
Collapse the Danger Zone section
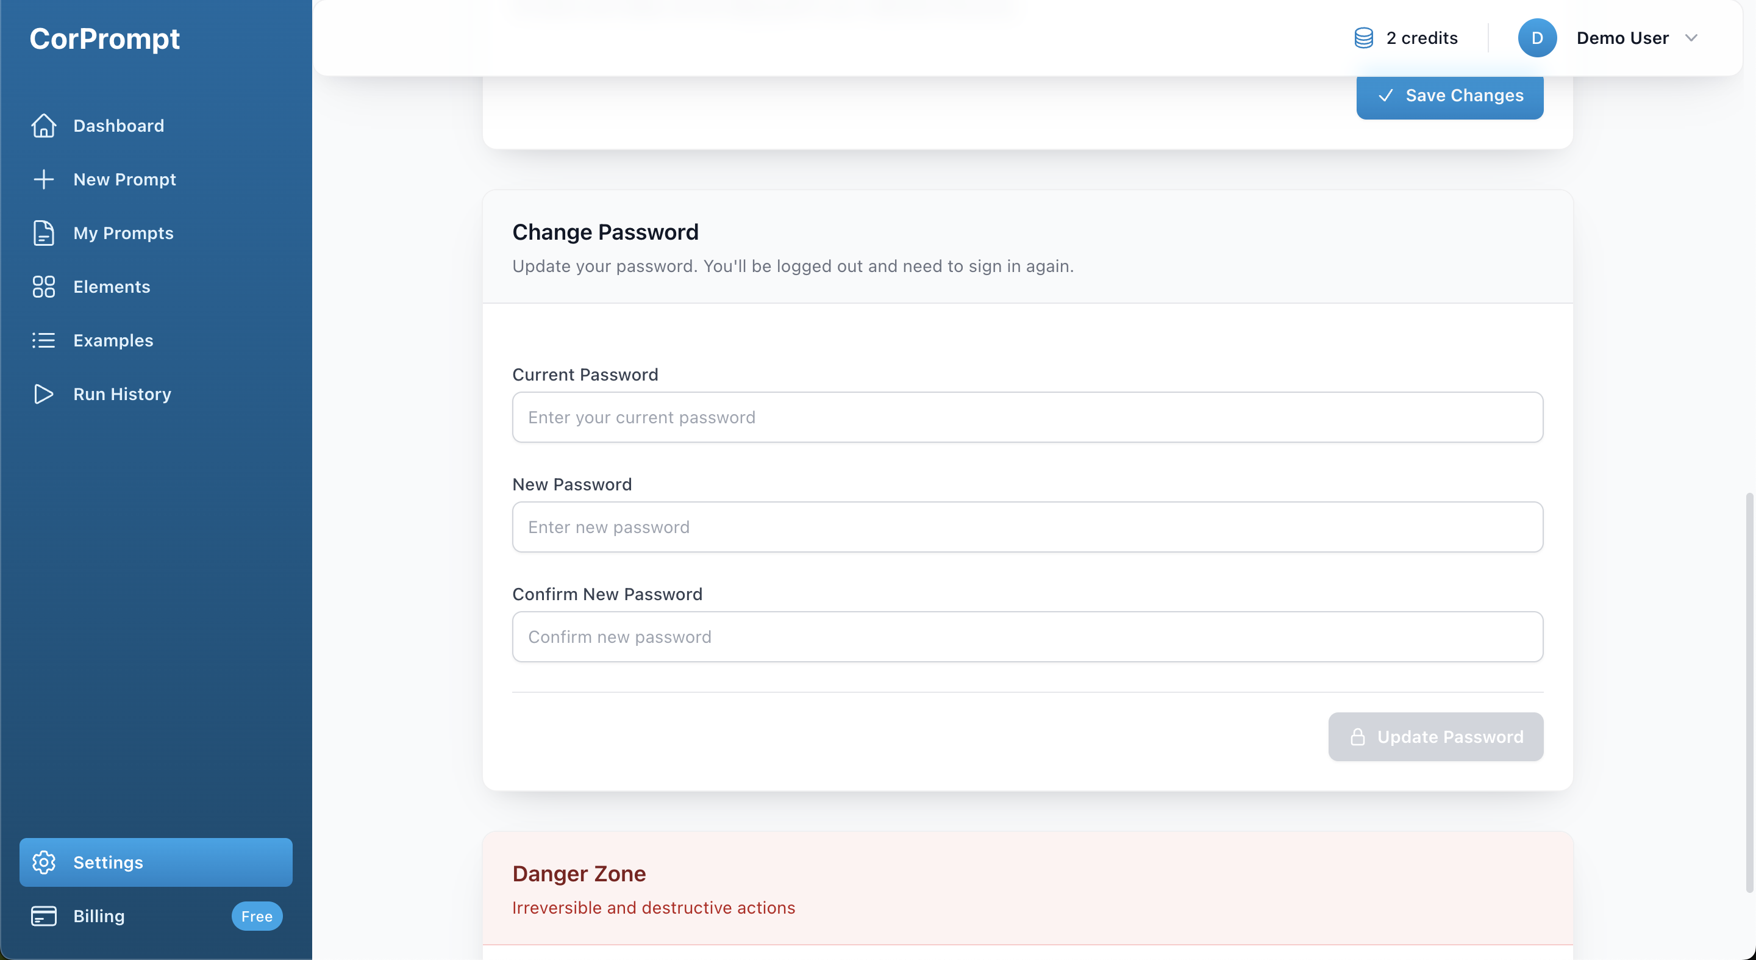pos(579,873)
